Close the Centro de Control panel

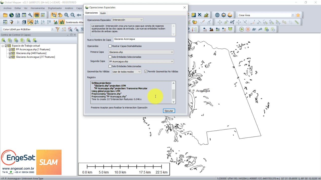(x=75, y=35)
